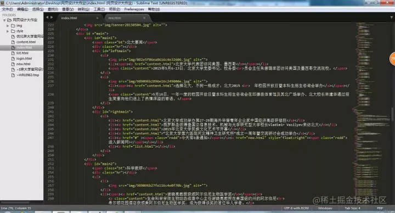Collapse the 网页设计大作业 folder arrow
395x213 pixels.
tap(4, 20)
